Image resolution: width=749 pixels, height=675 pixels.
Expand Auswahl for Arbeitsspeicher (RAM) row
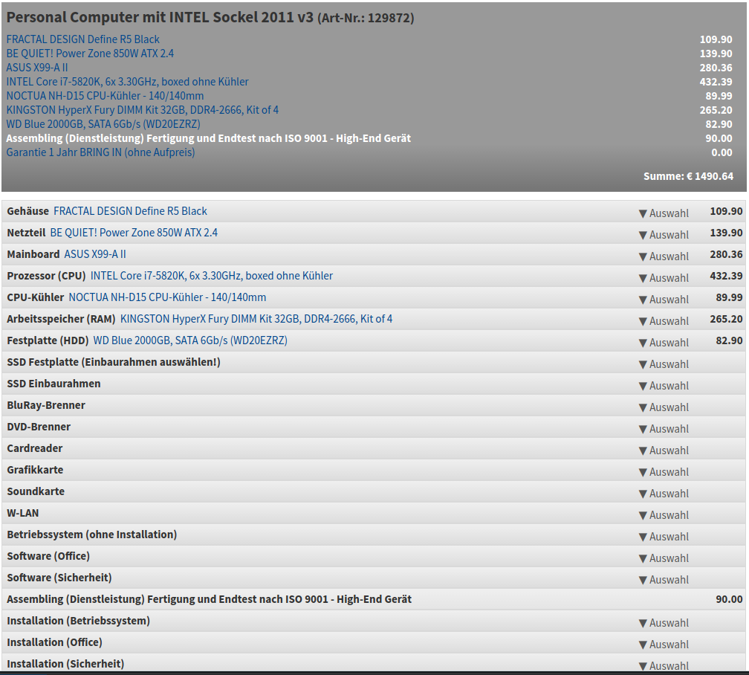tap(664, 320)
